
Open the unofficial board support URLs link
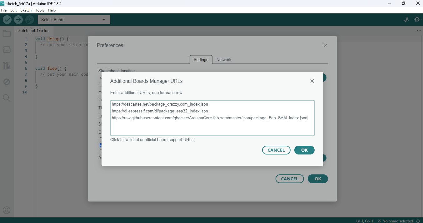click(x=152, y=140)
